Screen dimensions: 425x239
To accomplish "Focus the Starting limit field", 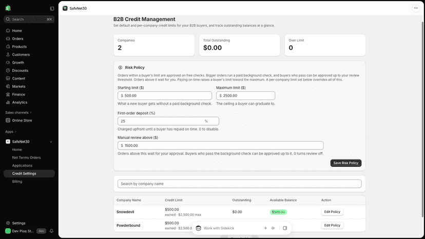I will pos(165,96).
